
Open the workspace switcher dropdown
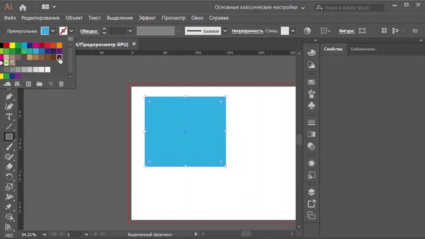pos(260,7)
